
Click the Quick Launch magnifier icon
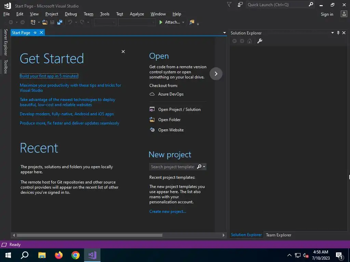[x=311, y=5]
